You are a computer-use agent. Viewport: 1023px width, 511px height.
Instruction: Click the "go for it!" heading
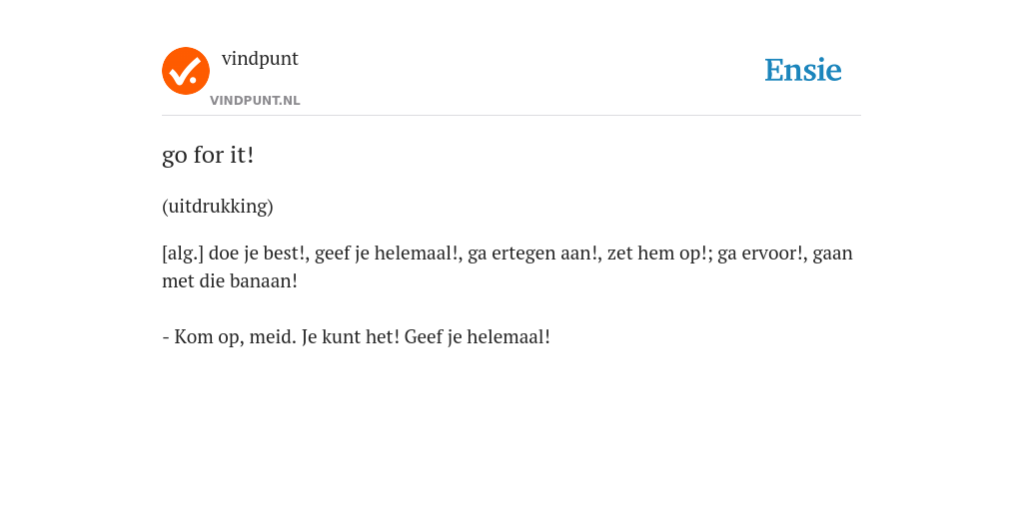point(208,156)
